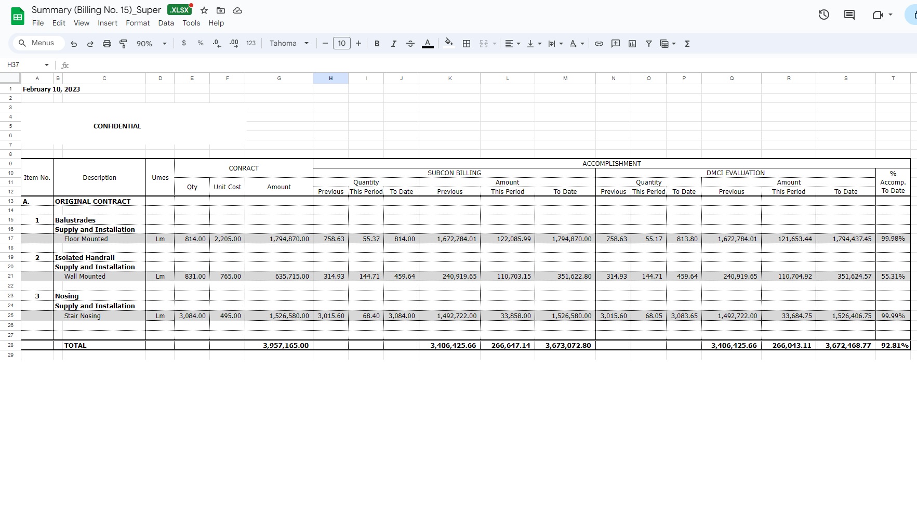The width and height of the screenshot is (917, 524).
Task: Open the fill color bucket
Action: pos(449,44)
